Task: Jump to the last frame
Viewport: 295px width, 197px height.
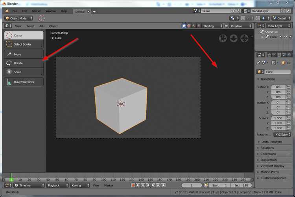Action: coord(163,185)
